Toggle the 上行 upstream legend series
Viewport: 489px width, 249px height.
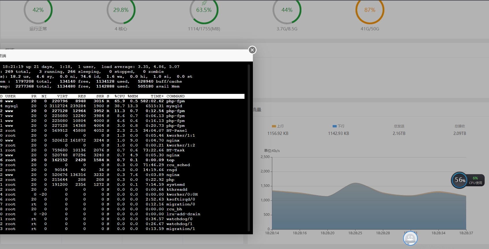pos(278,126)
